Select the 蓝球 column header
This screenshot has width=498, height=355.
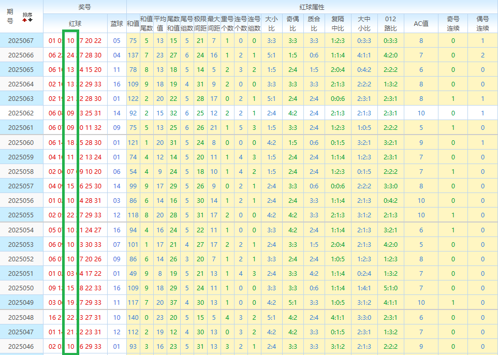click(117, 24)
